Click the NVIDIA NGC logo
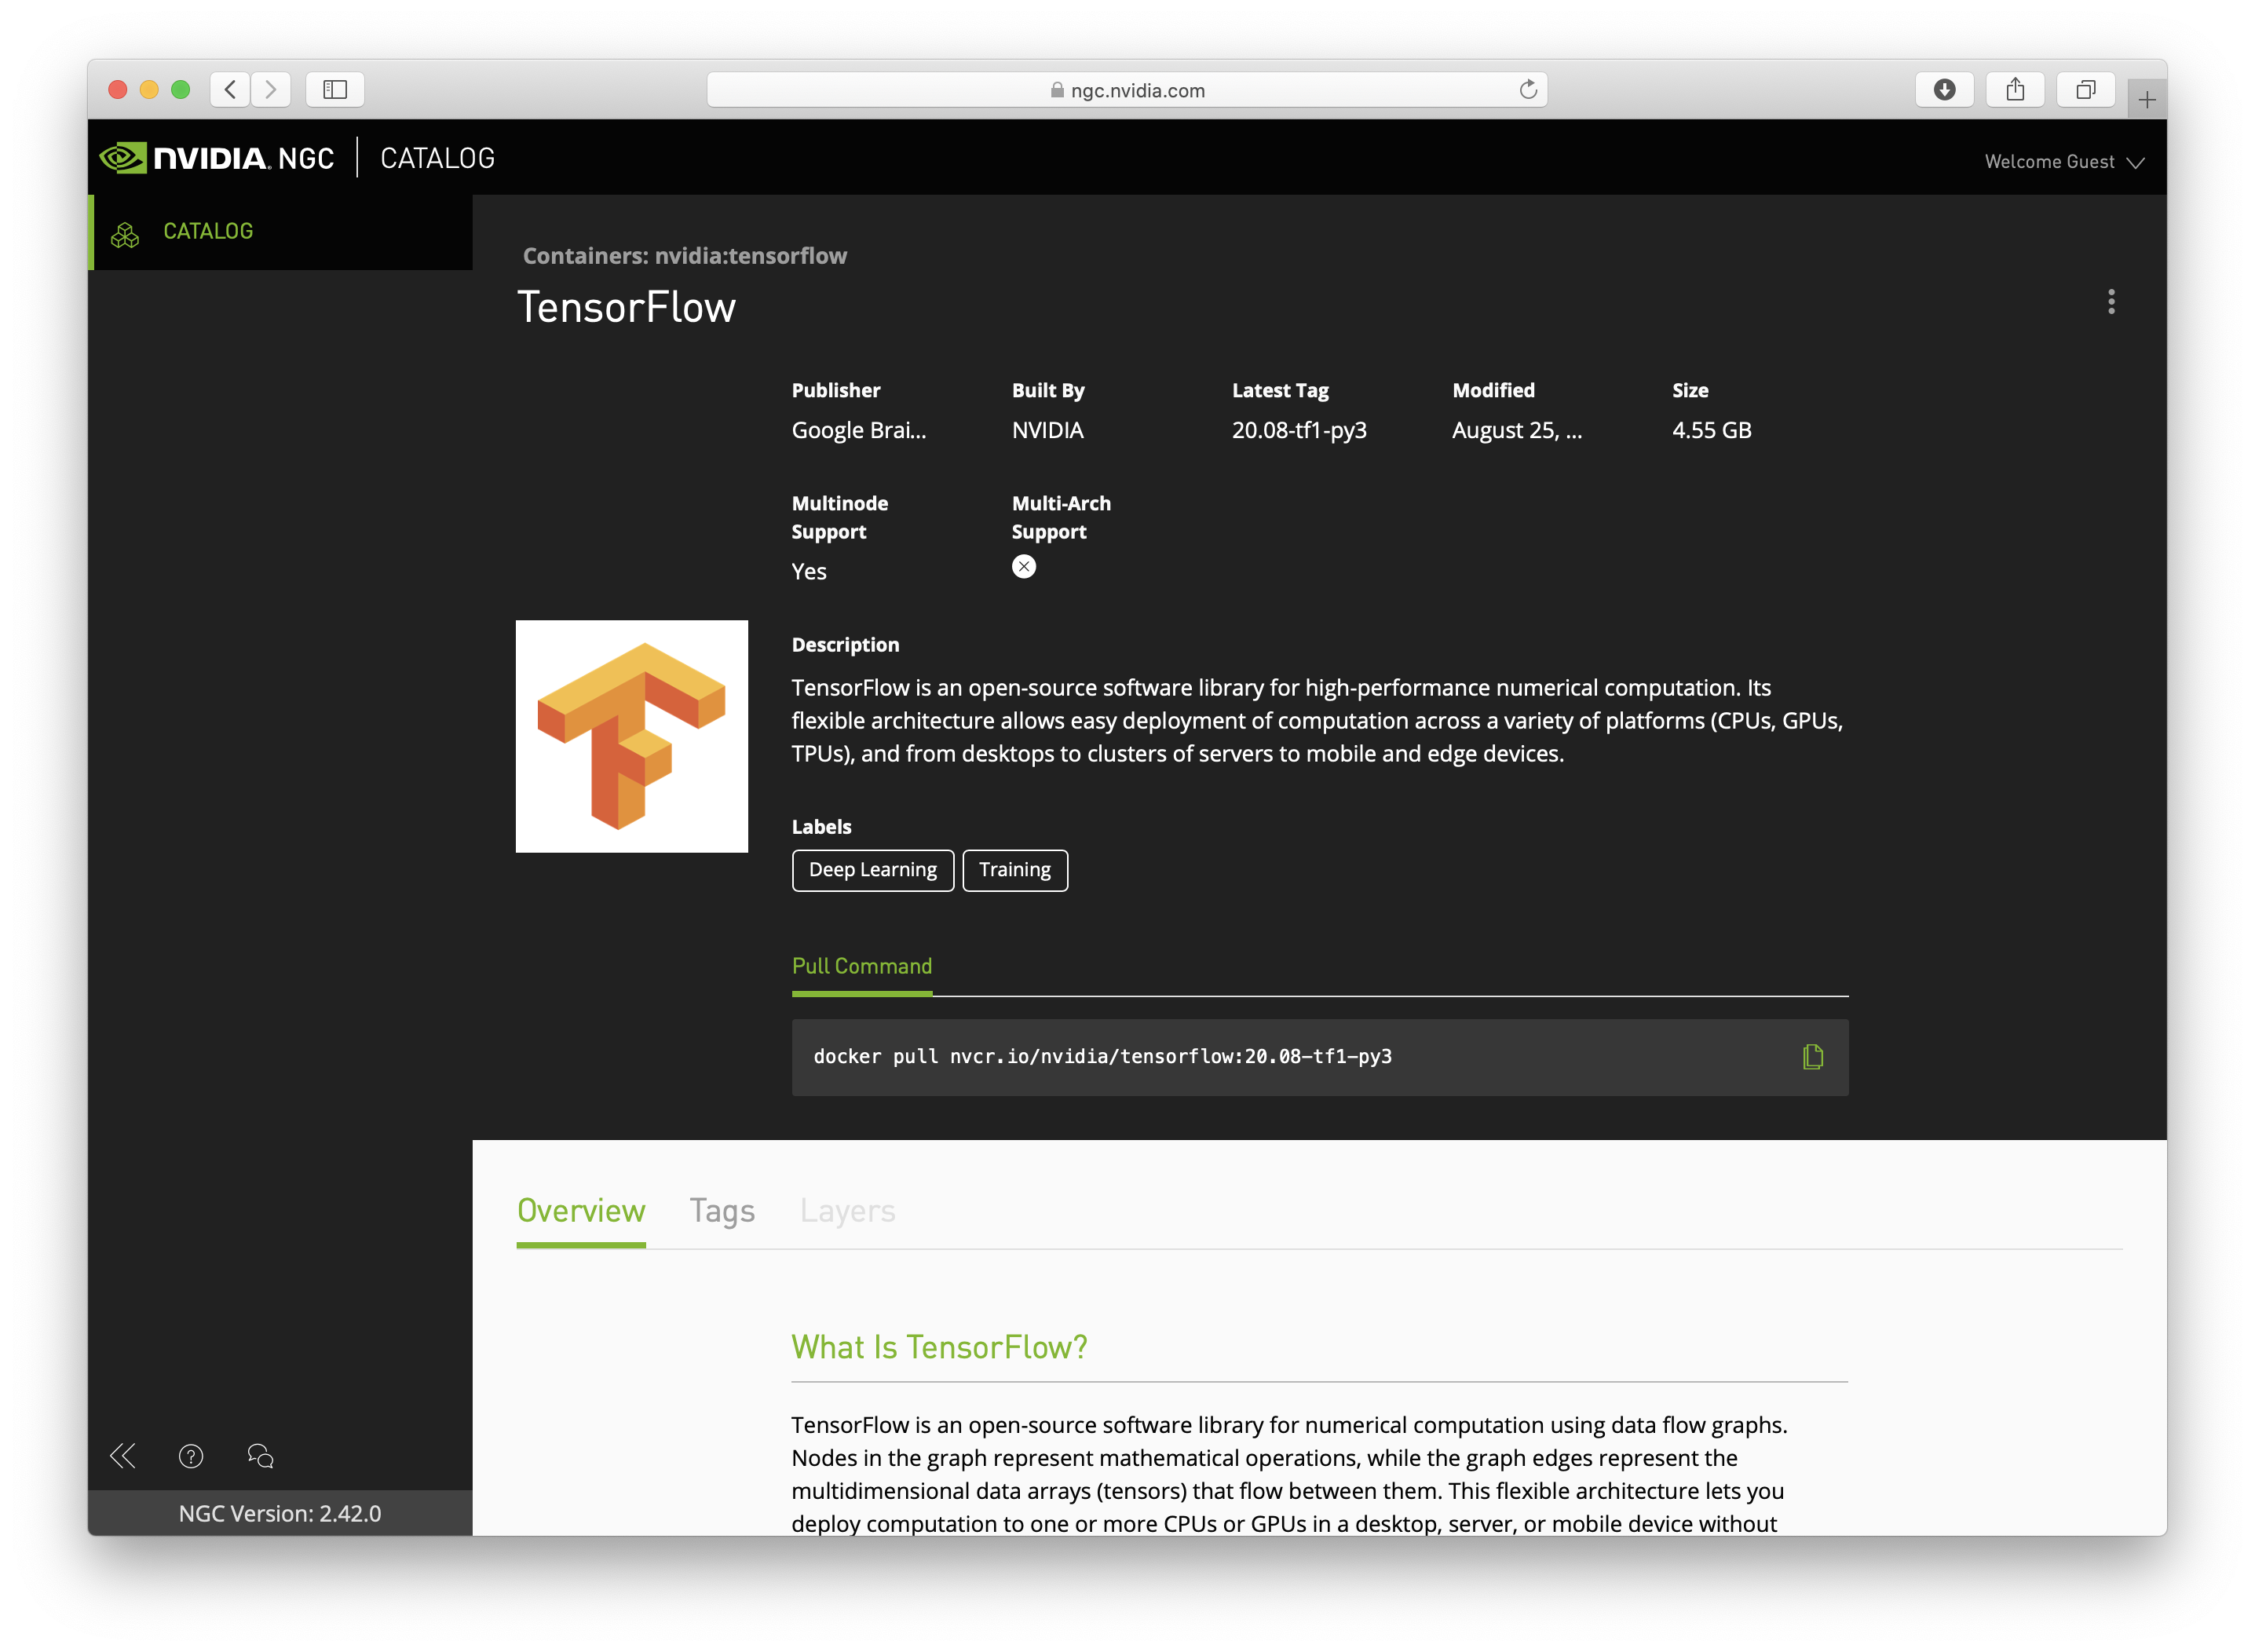 (x=217, y=158)
